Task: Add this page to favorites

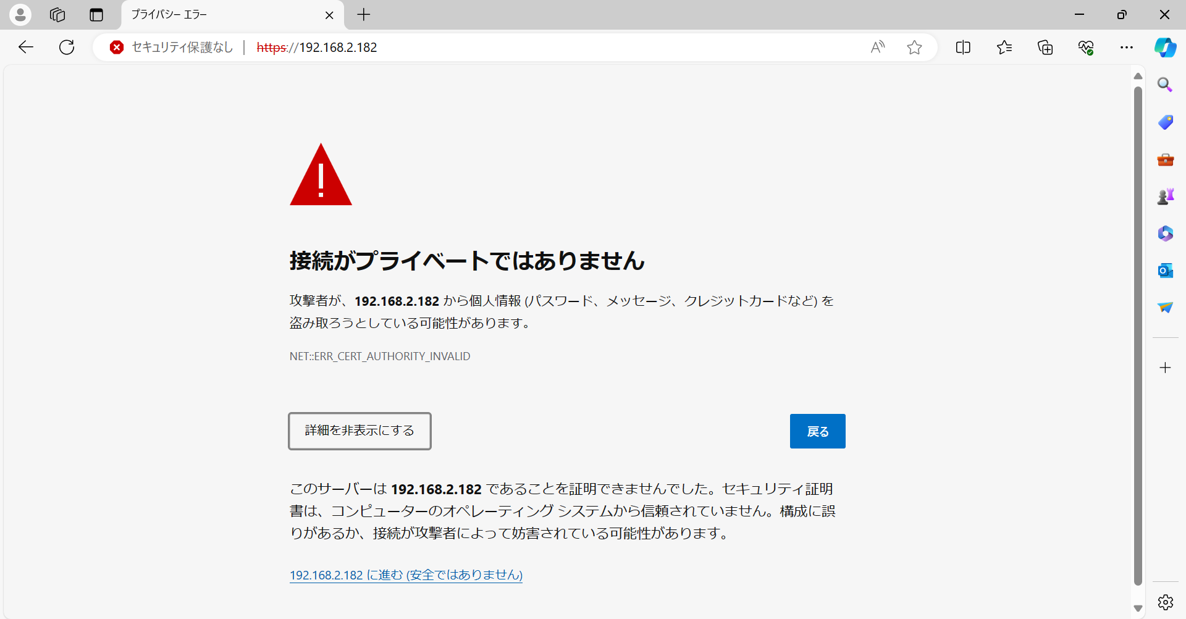Action: click(914, 48)
